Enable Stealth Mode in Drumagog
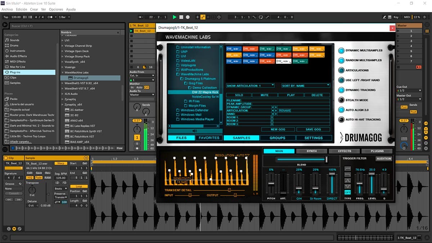Viewport: 432px width, 243px height. 341,100
